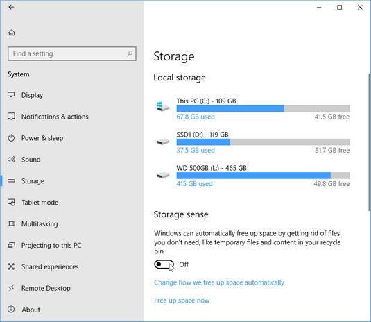Click the Power & sleep icon
Image resolution: width=371 pixels, height=322 pixels.
pos(11,138)
